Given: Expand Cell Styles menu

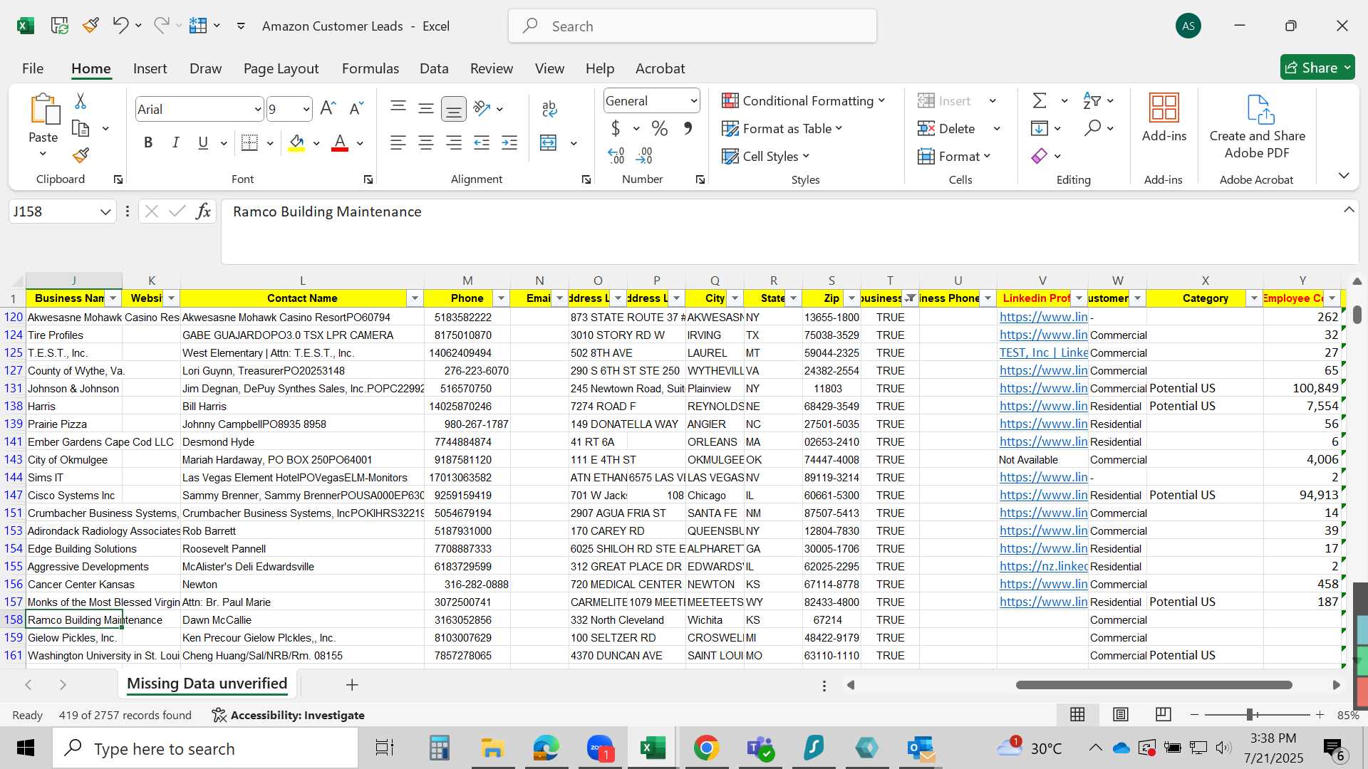Looking at the screenshot, I should pyautogui.click(x=766, y=156).
